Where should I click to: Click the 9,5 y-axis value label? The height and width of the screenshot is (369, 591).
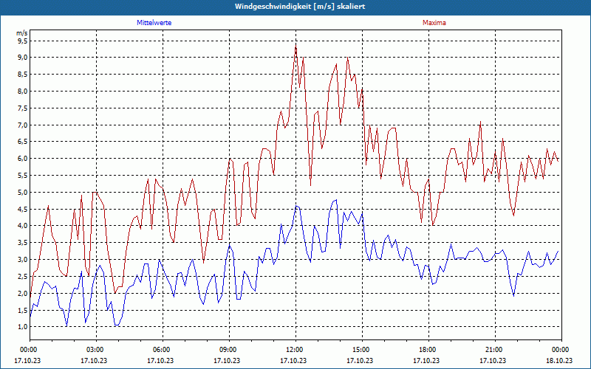click(23, 41)
